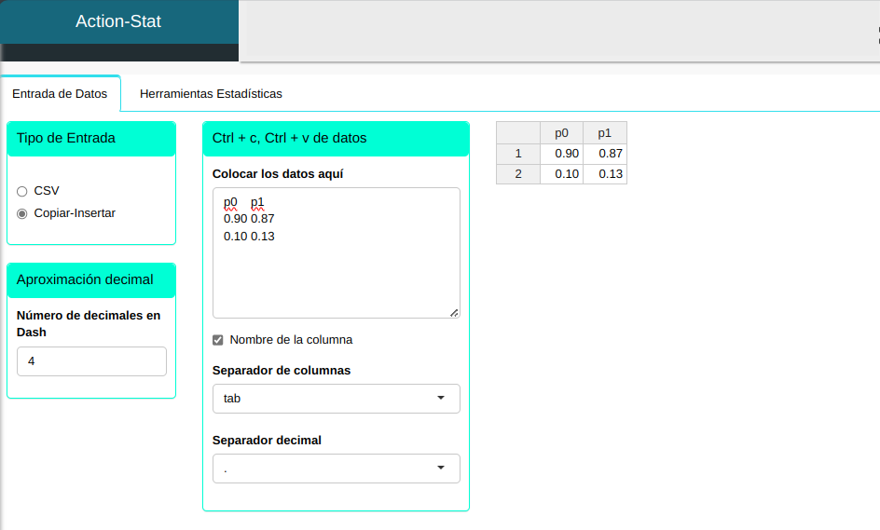Focus the Número de decimales input field

[91, 361]
